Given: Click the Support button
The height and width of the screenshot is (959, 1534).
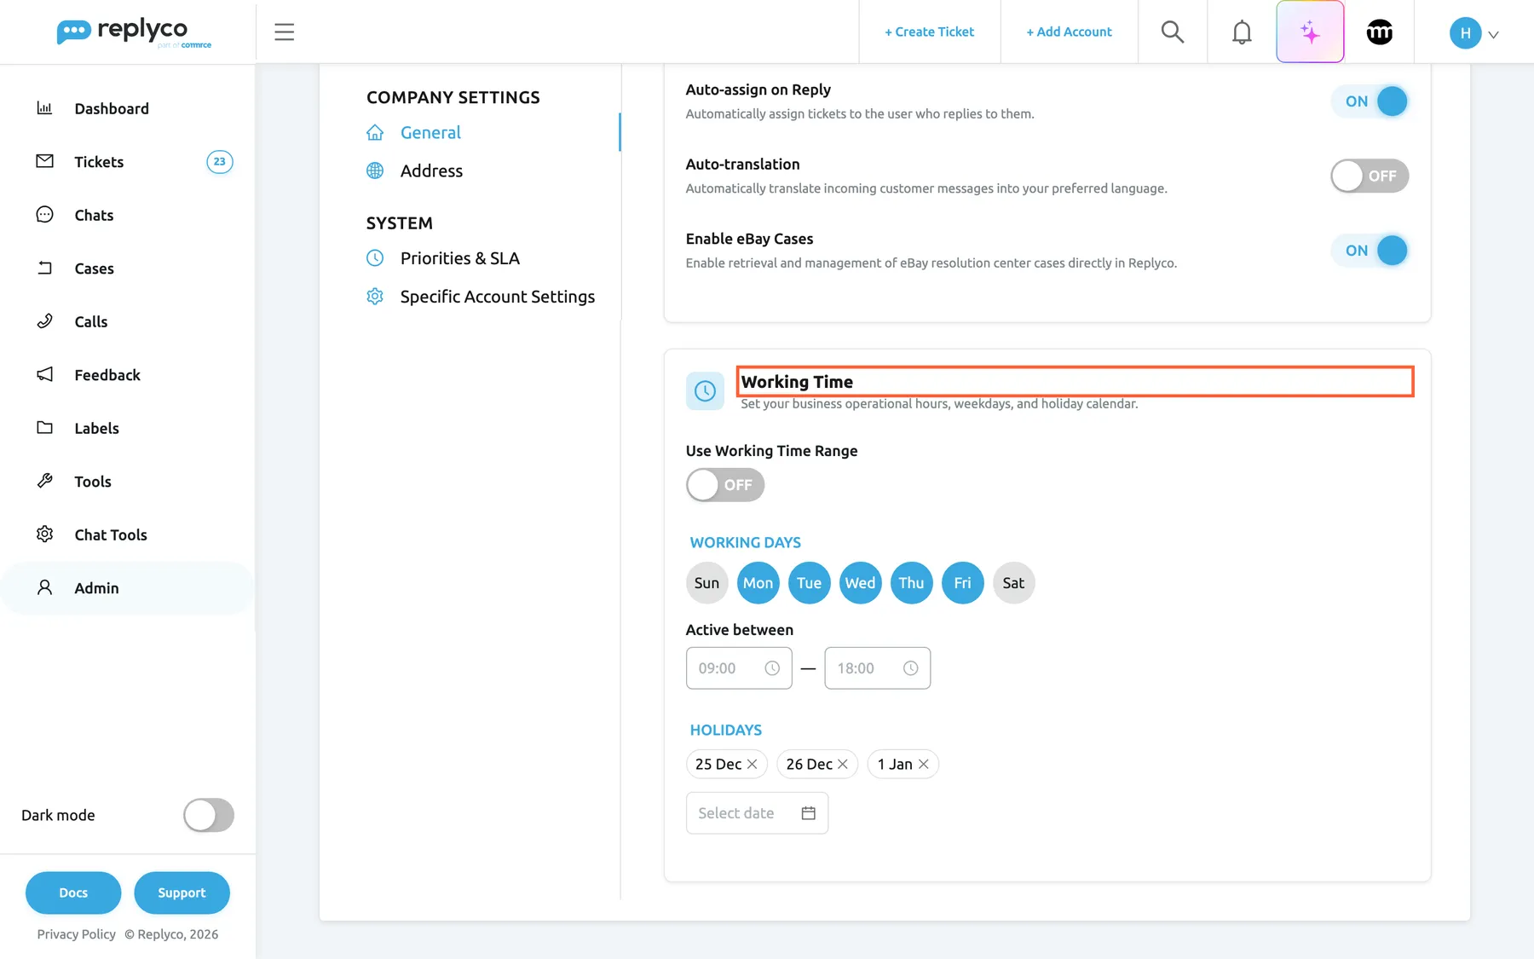Looking at the screenshot, I should click(x=182, y=893).
